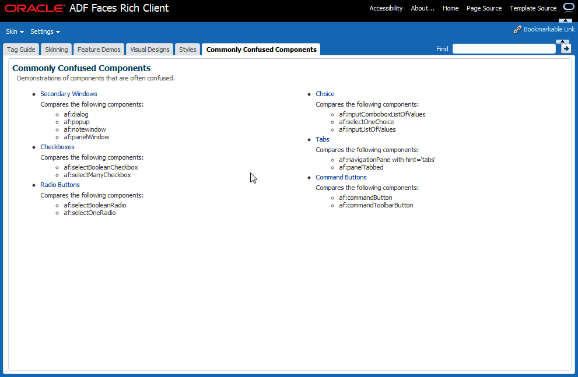Open the Checkboxes comparison link
The height and width of the screenshot is (377, 578).
coord(57,147)
